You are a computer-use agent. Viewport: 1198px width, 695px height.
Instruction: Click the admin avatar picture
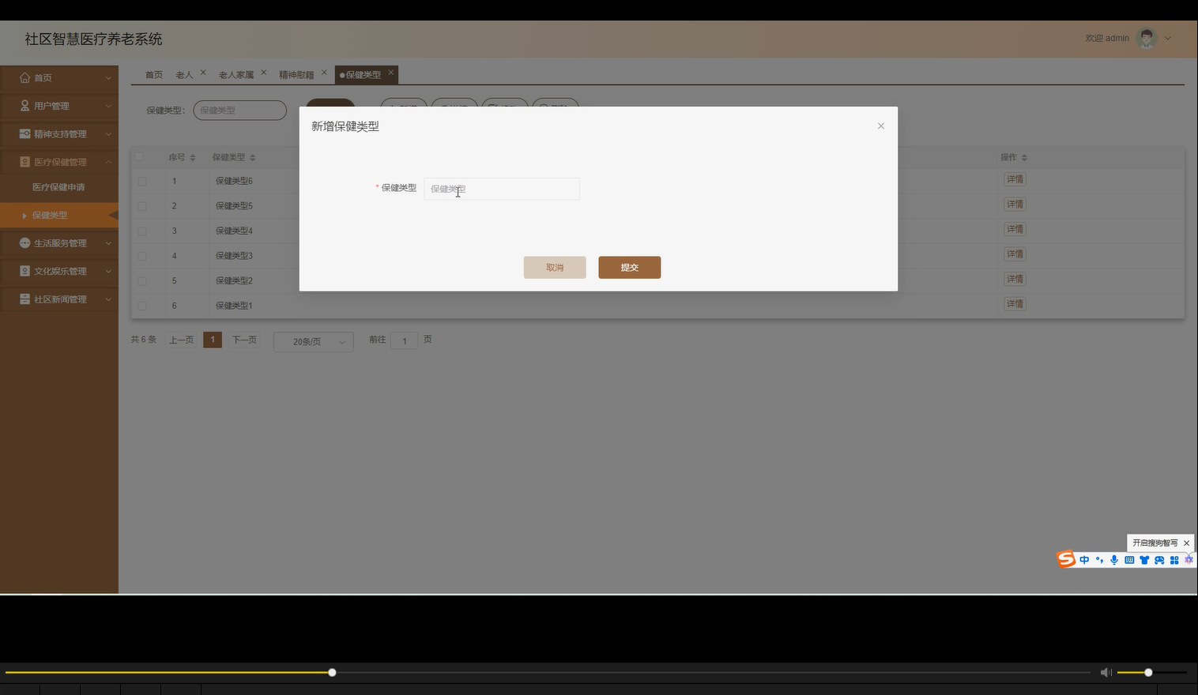tap(1147, 38)
